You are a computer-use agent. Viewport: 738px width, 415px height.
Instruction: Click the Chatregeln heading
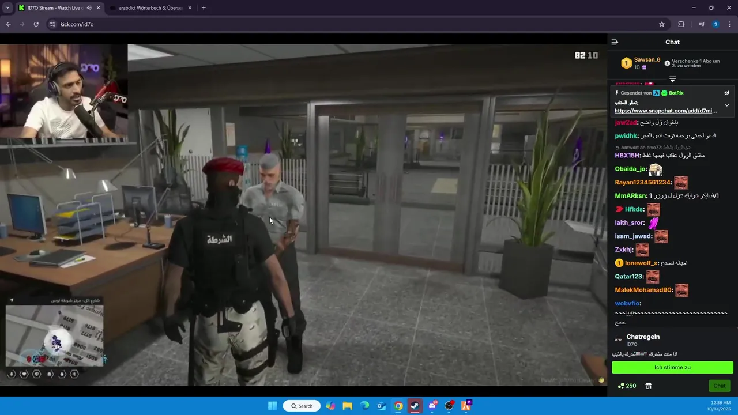point(643,337)
